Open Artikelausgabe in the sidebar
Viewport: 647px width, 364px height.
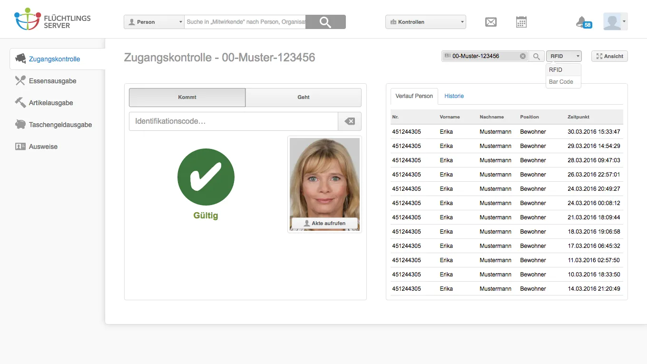pos(51,103)
